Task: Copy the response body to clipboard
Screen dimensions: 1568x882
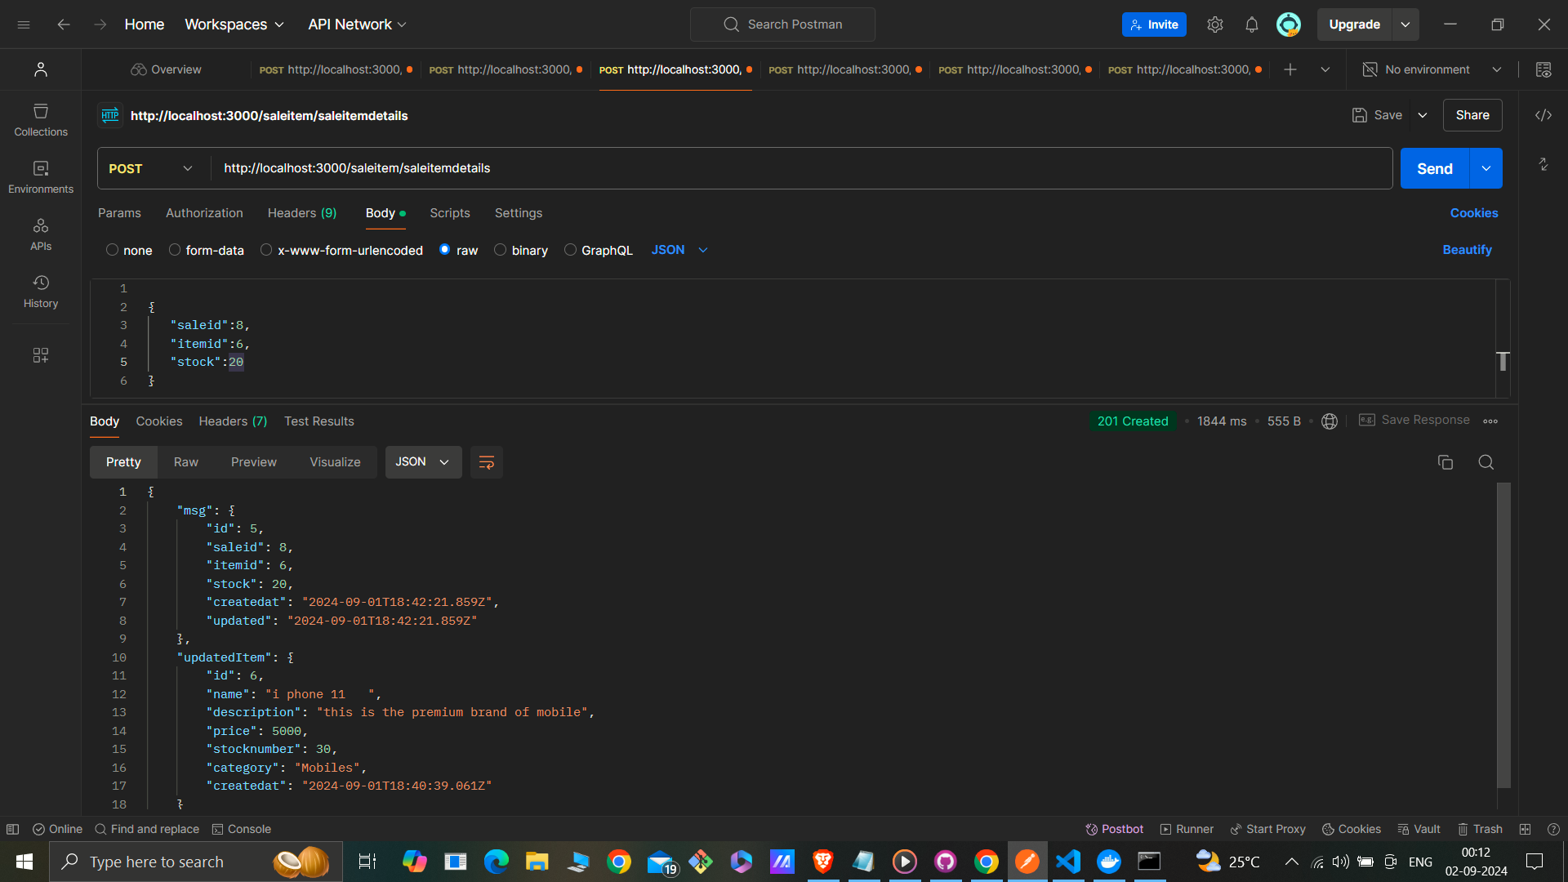Action: 1445,462
